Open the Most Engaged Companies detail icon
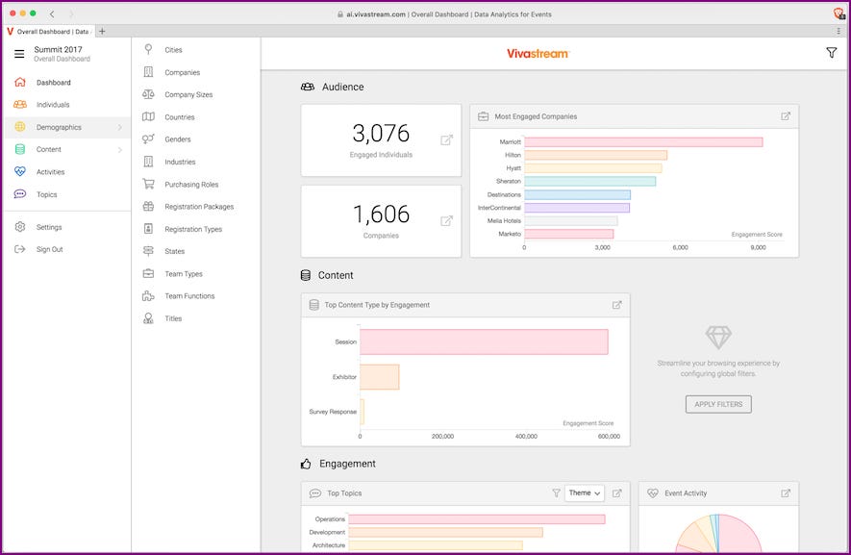 point(785,114)
